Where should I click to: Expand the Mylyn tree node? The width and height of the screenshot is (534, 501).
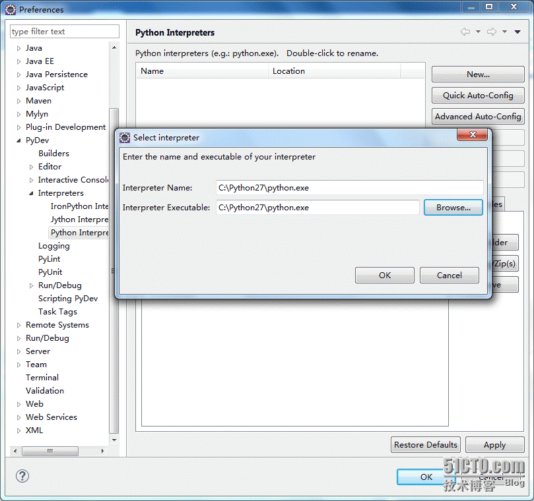pos(18,114)
